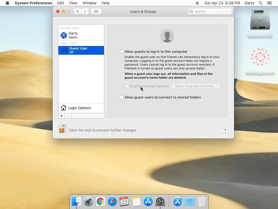Open Launchpad from the Dock
The width and height of the screenshot is (278, 209).
pos(88,202)
